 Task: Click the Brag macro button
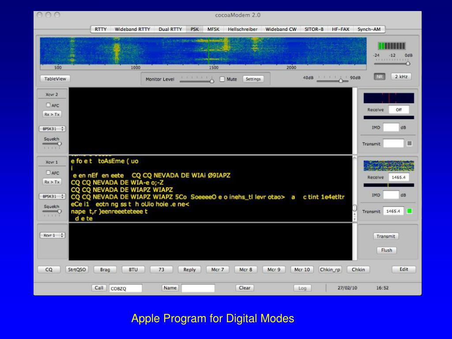point(105,270)
